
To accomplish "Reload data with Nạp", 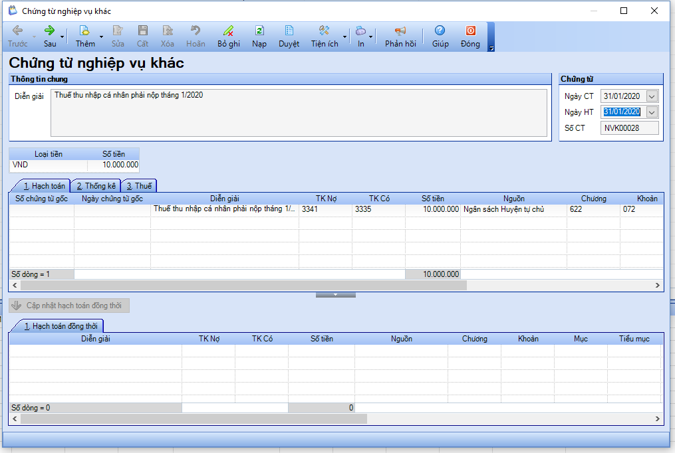I will click(259, 37).
